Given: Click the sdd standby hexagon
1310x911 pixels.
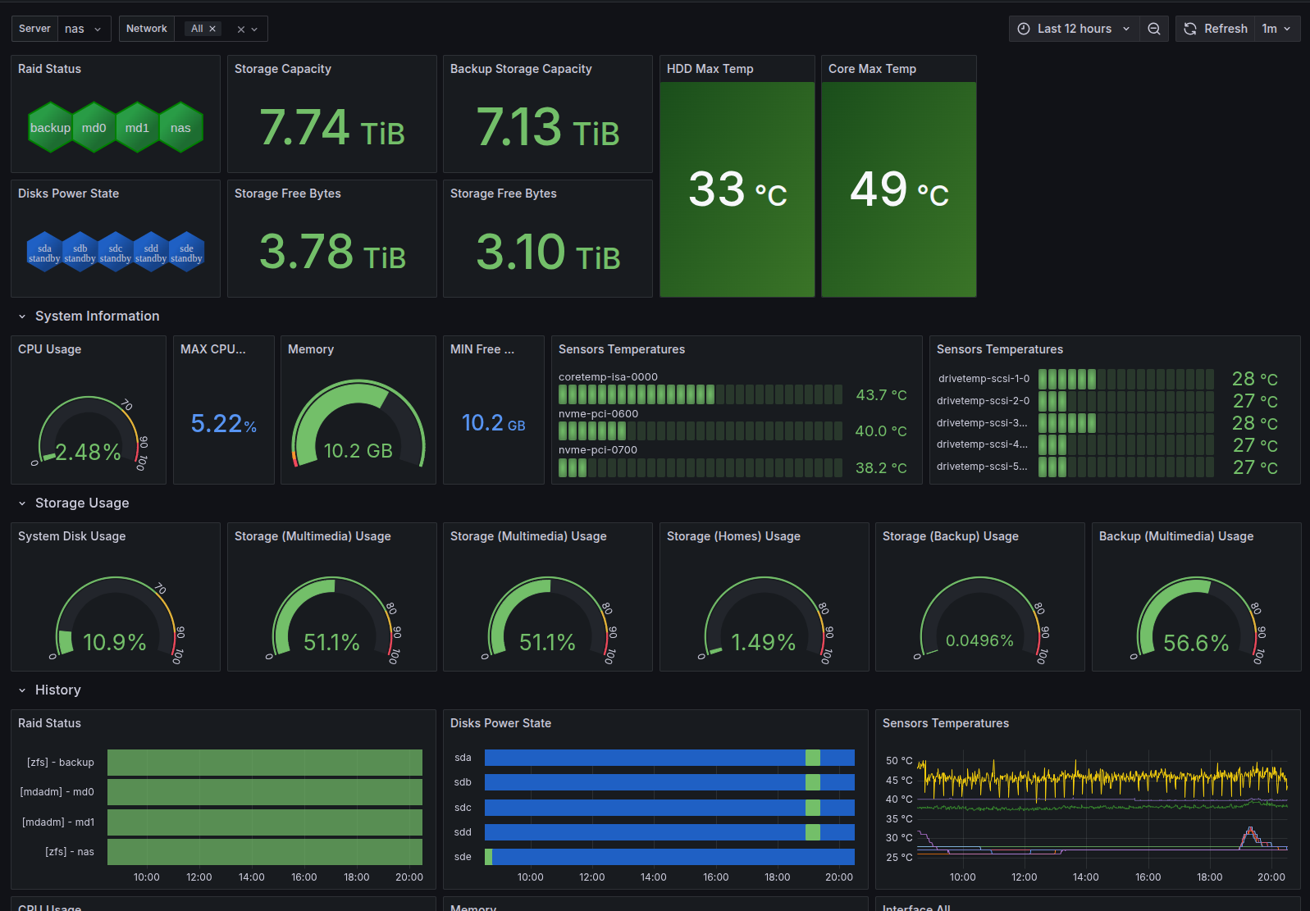Looking at the screenshot, I should (x=151, y=253).
